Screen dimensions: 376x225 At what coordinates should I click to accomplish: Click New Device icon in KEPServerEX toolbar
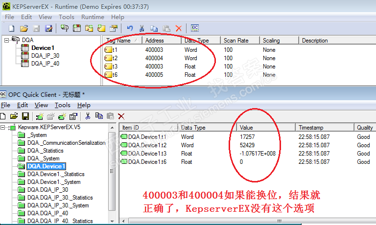(77, 28)
